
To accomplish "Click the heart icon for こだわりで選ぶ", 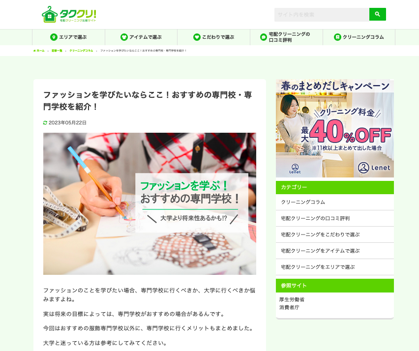I will [x=197, y=37].
